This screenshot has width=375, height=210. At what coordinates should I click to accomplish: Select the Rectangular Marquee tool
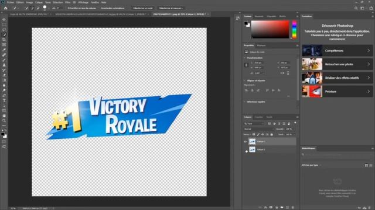[4, 24]
